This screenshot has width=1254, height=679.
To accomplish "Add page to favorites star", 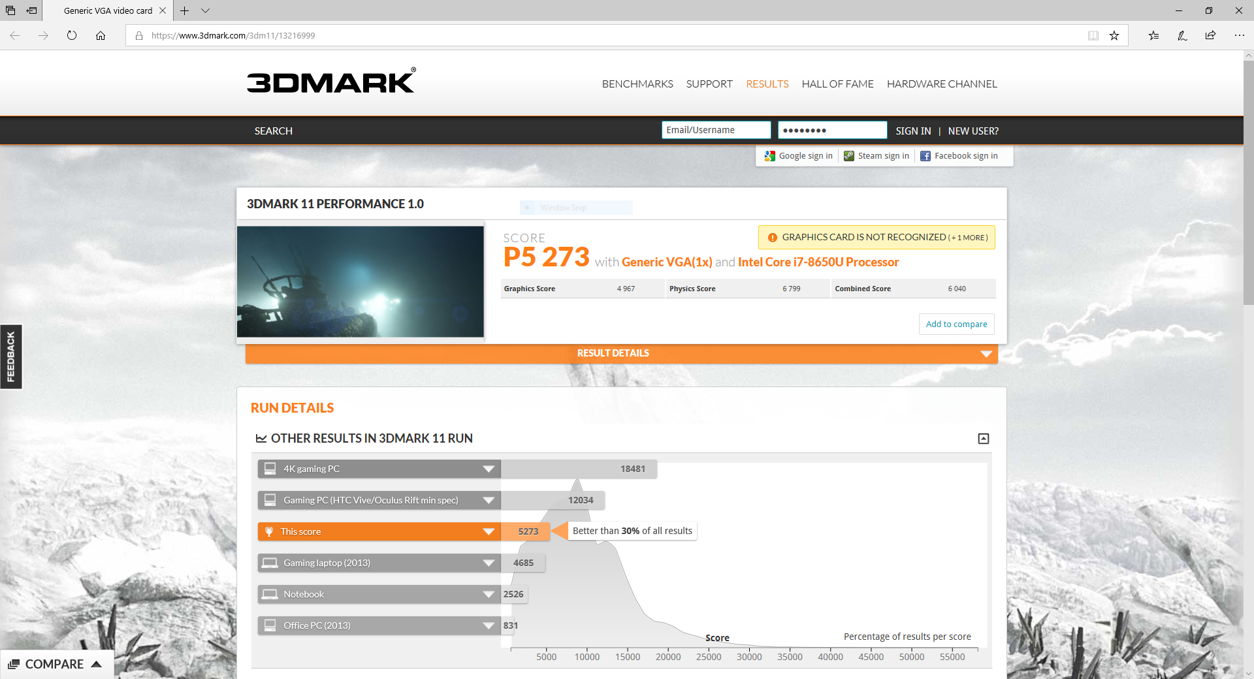I will (x=1114, y=35).
